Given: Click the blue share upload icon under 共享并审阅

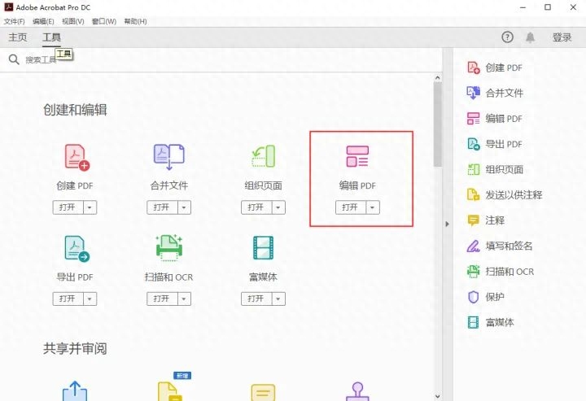Looking at the screenshot, I should [75, 390].
